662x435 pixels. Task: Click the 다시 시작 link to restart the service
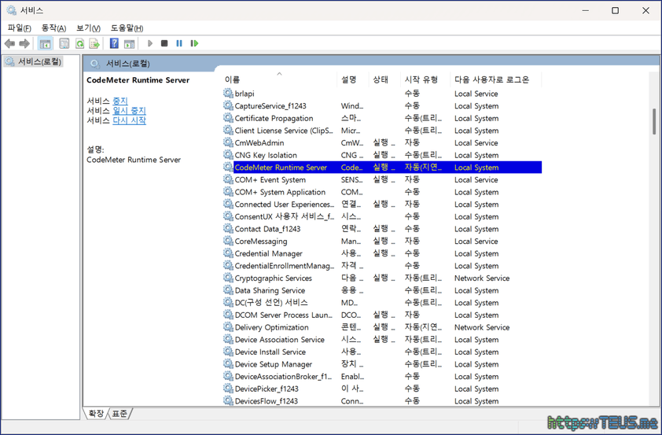point(129,120)
